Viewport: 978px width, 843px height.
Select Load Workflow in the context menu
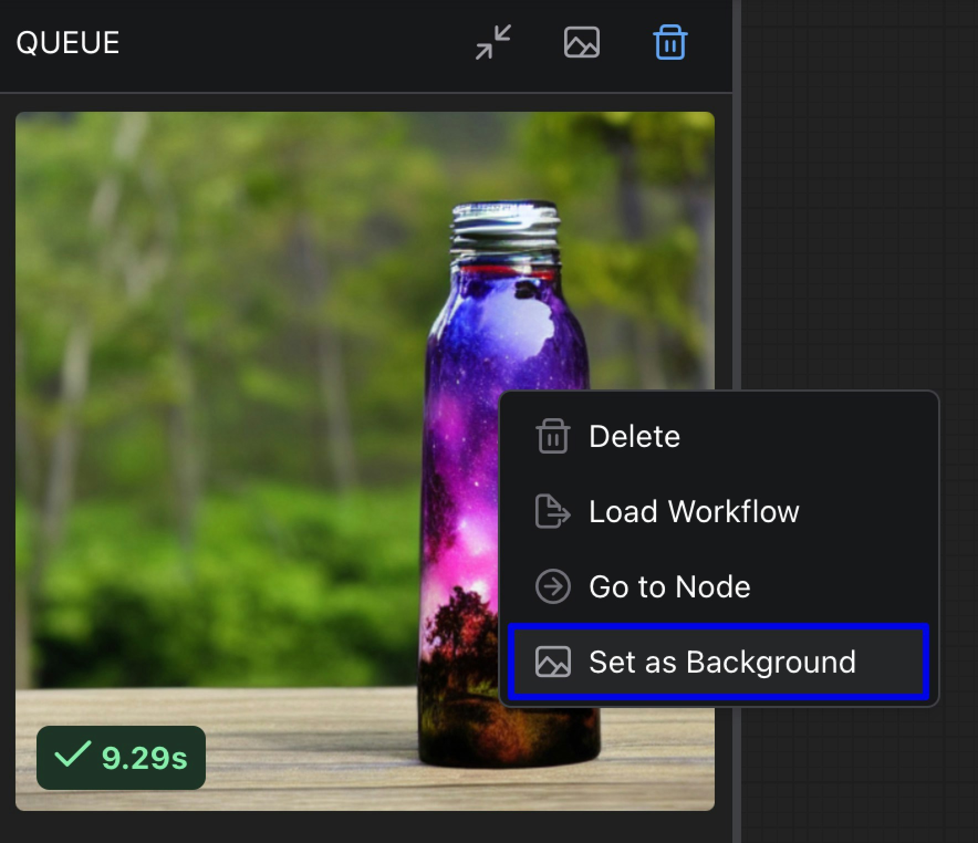point(694,512)
